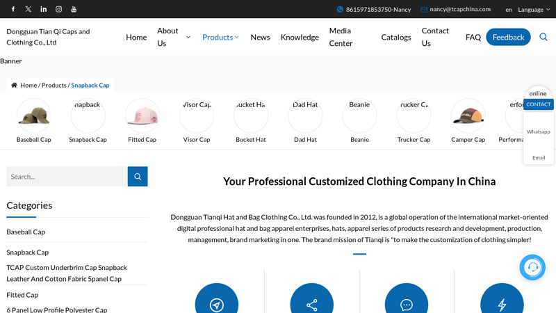Click the chat bubble circle icon
556x313 pixels.
pos(407,305)
